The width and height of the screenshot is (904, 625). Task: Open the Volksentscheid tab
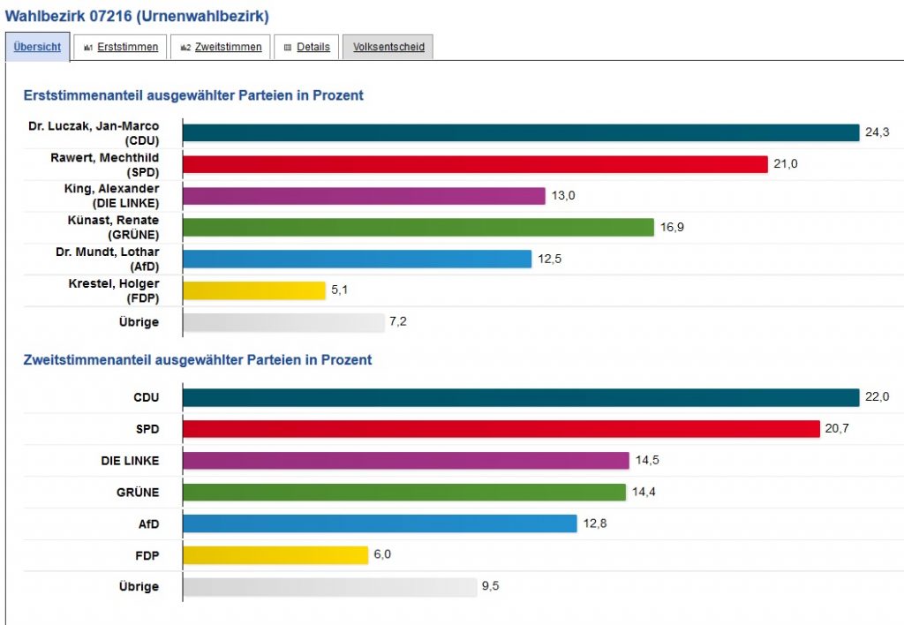tap(388, 47)
